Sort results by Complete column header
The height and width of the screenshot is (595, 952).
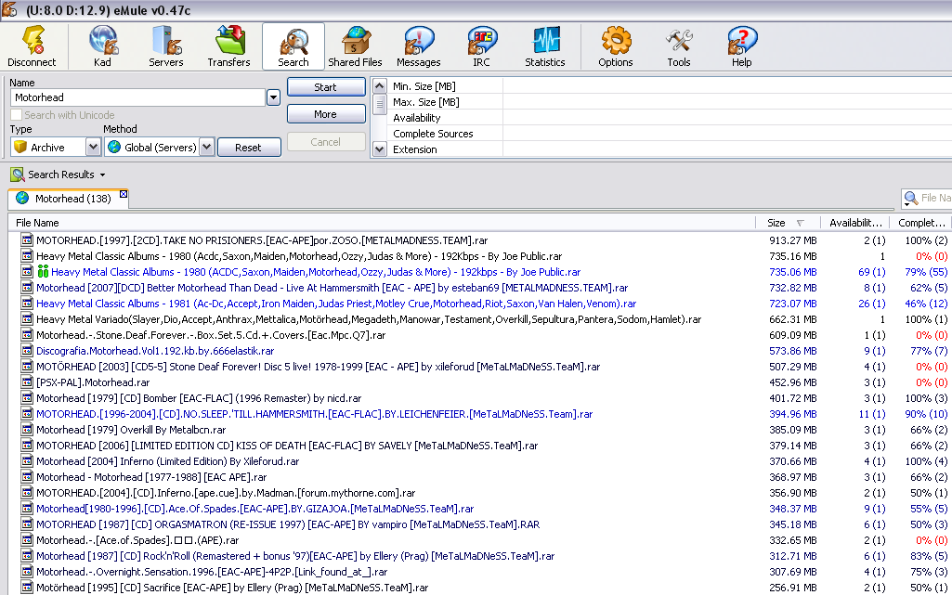click(920, 223)
